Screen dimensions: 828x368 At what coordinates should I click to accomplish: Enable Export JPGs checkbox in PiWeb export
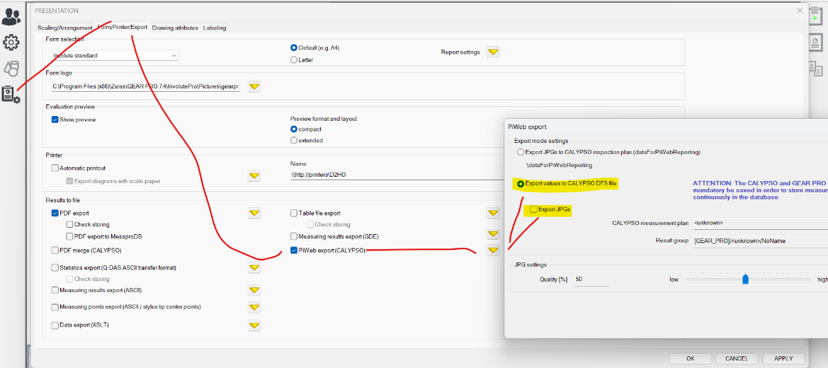[x=533, y=209]
